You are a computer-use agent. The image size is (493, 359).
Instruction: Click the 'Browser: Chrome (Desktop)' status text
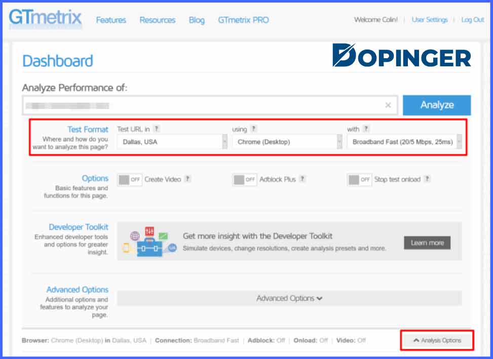tap(62, 340)
